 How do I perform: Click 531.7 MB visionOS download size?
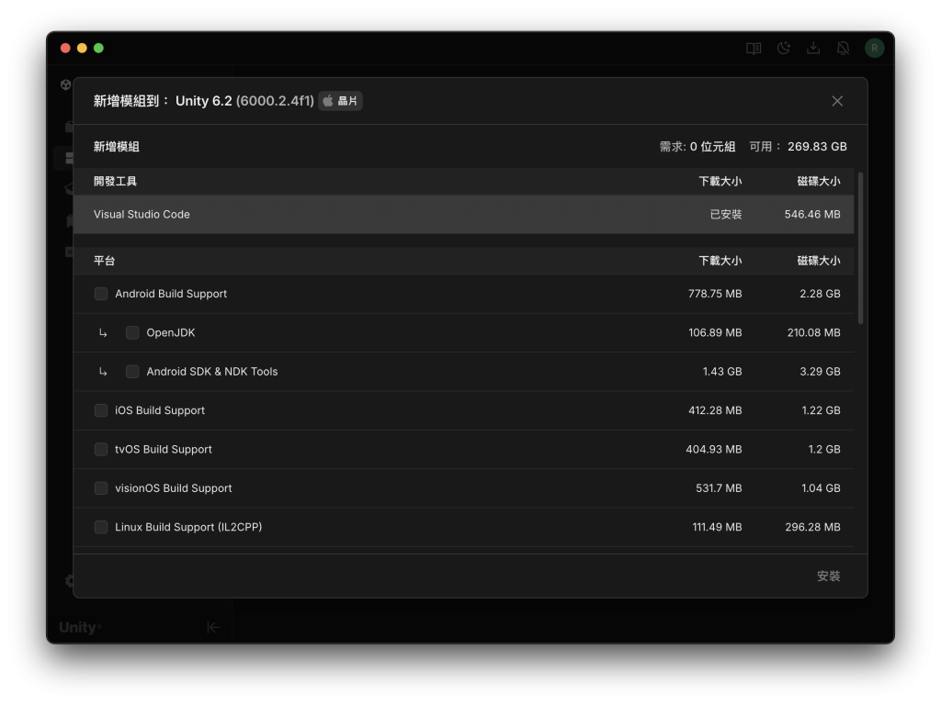719,488
